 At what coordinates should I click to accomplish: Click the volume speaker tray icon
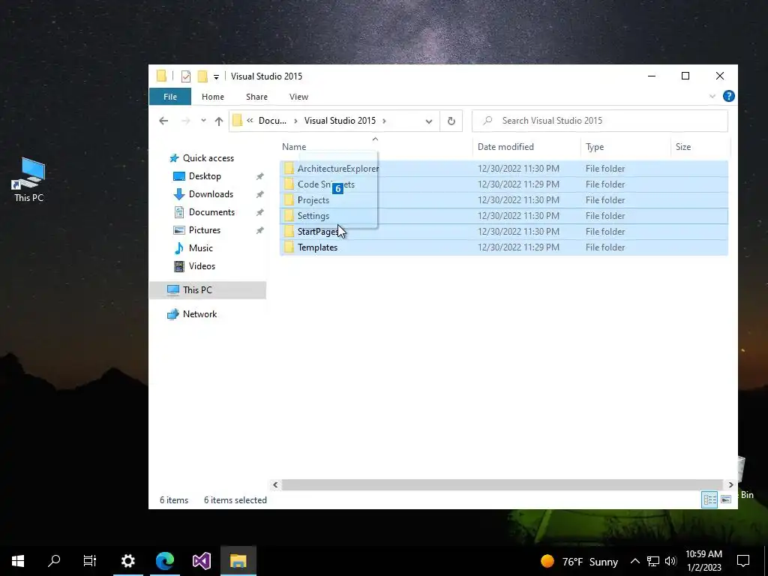click(x=670, y=561)
